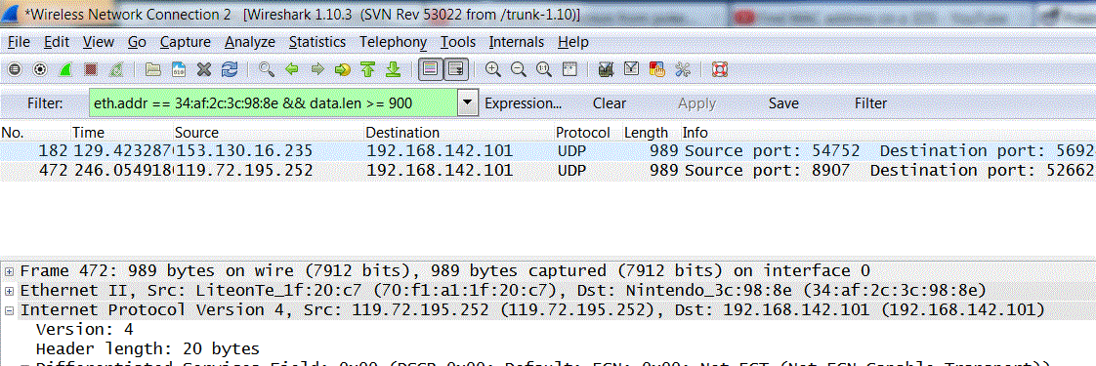The height and width of the screenshot is (366, 1096).
Task: Open the Statistics menu
Action: click(317, 42)
